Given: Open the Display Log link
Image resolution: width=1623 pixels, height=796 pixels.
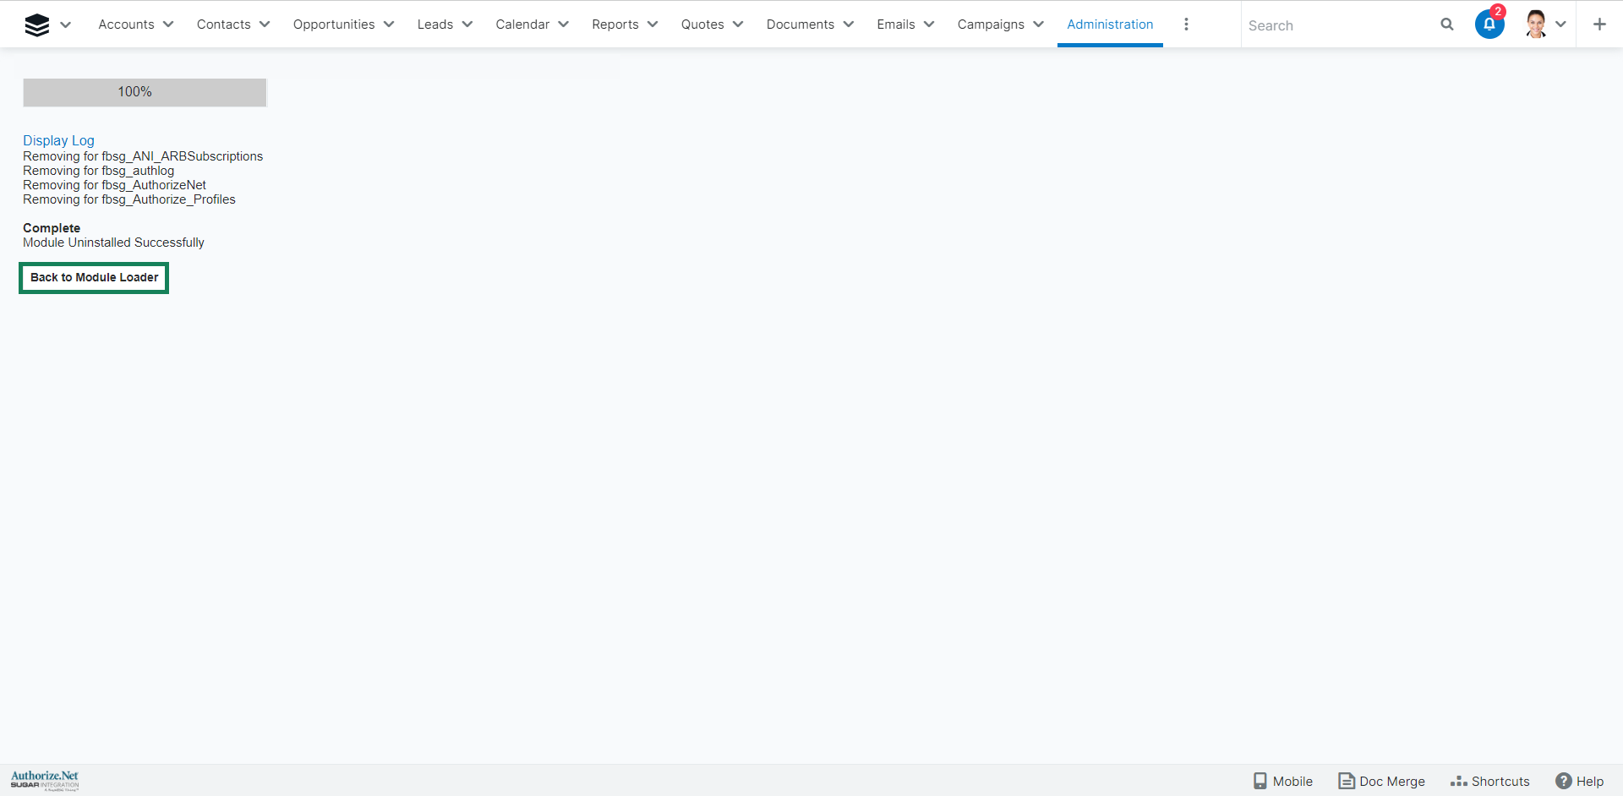Looking at the screenshot, I should [58, 140].
